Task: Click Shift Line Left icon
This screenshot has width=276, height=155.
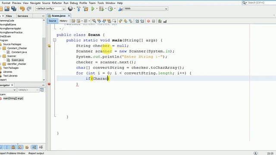Action: click(x=137, y=21)
